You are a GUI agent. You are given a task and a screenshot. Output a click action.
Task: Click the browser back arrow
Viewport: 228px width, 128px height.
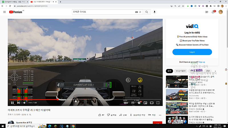(3, 6)
